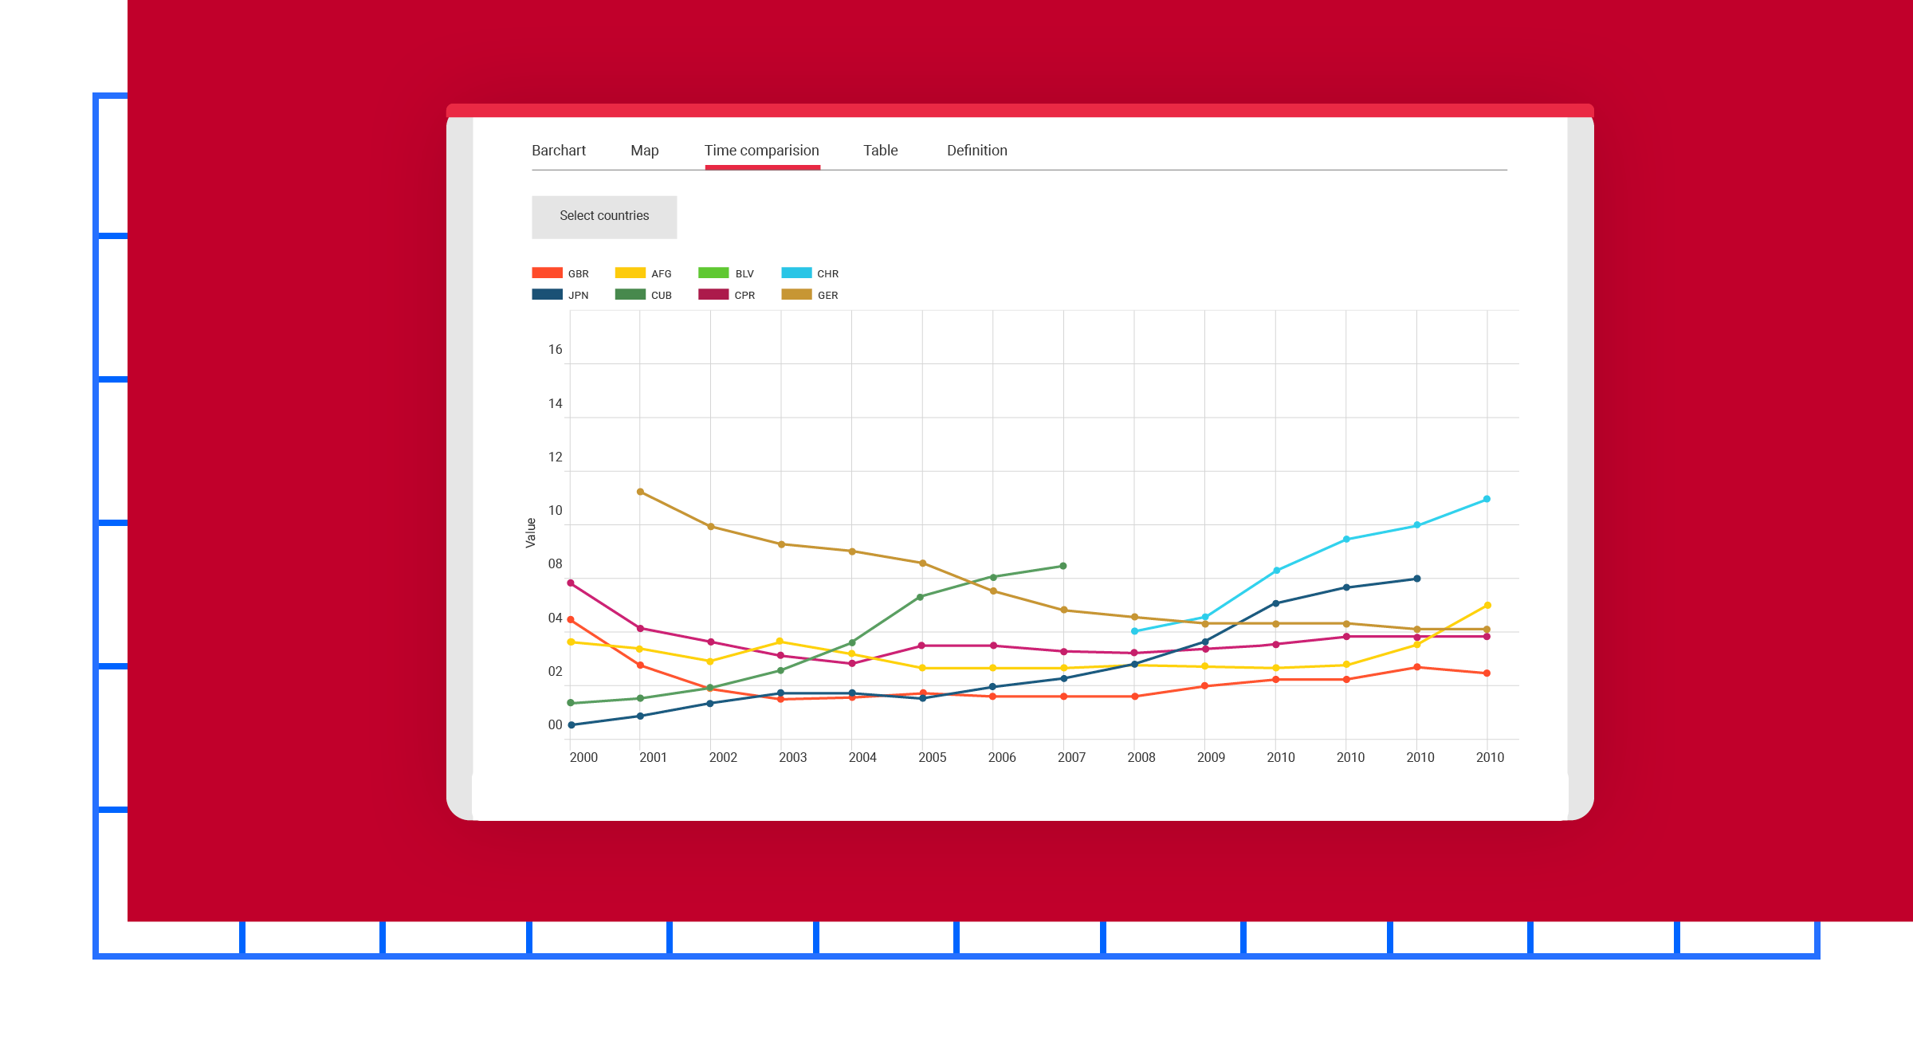Hide the CUB series via legend
1913x1052 pixels.
tap(630, 295)
